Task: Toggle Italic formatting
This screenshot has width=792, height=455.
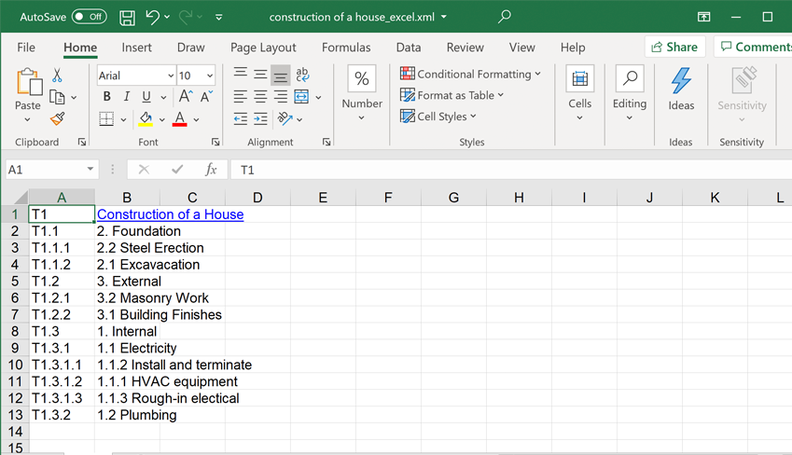Action: pyautogui.click(x=127, y=97)
